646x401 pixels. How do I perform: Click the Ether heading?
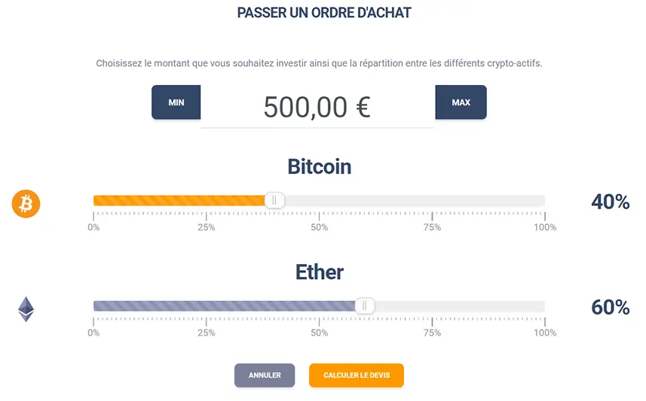(x=320, y=272)
